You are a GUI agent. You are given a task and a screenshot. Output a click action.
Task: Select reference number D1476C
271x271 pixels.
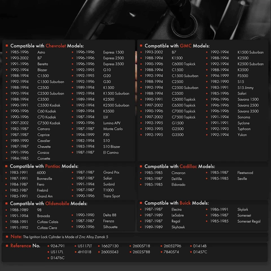(x=58, y=258)
